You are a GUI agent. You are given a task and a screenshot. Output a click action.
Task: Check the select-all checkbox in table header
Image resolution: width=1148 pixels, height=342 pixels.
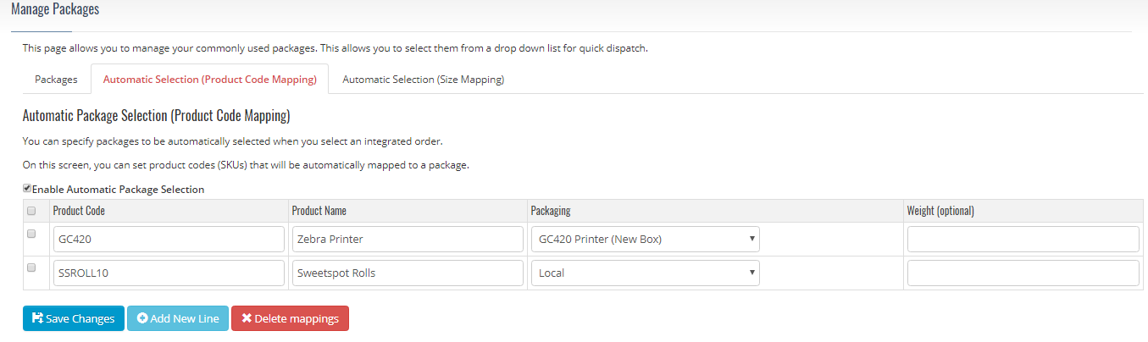(31, 211)
